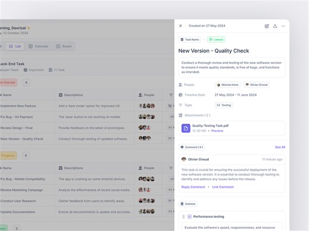Viewport: 309px width, 231px height.
Task: Open the three-dot more options menu
Action: [x=283, y=26]
